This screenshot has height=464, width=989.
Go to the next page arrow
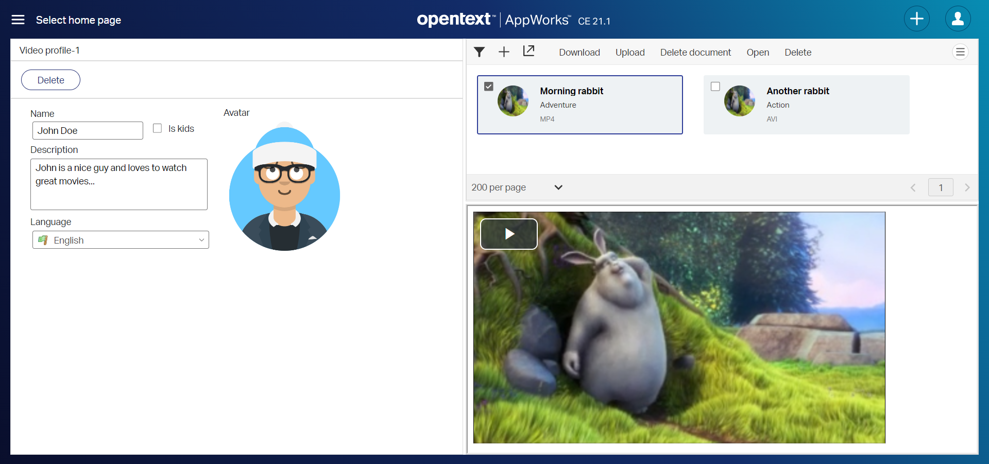(967, 187)
